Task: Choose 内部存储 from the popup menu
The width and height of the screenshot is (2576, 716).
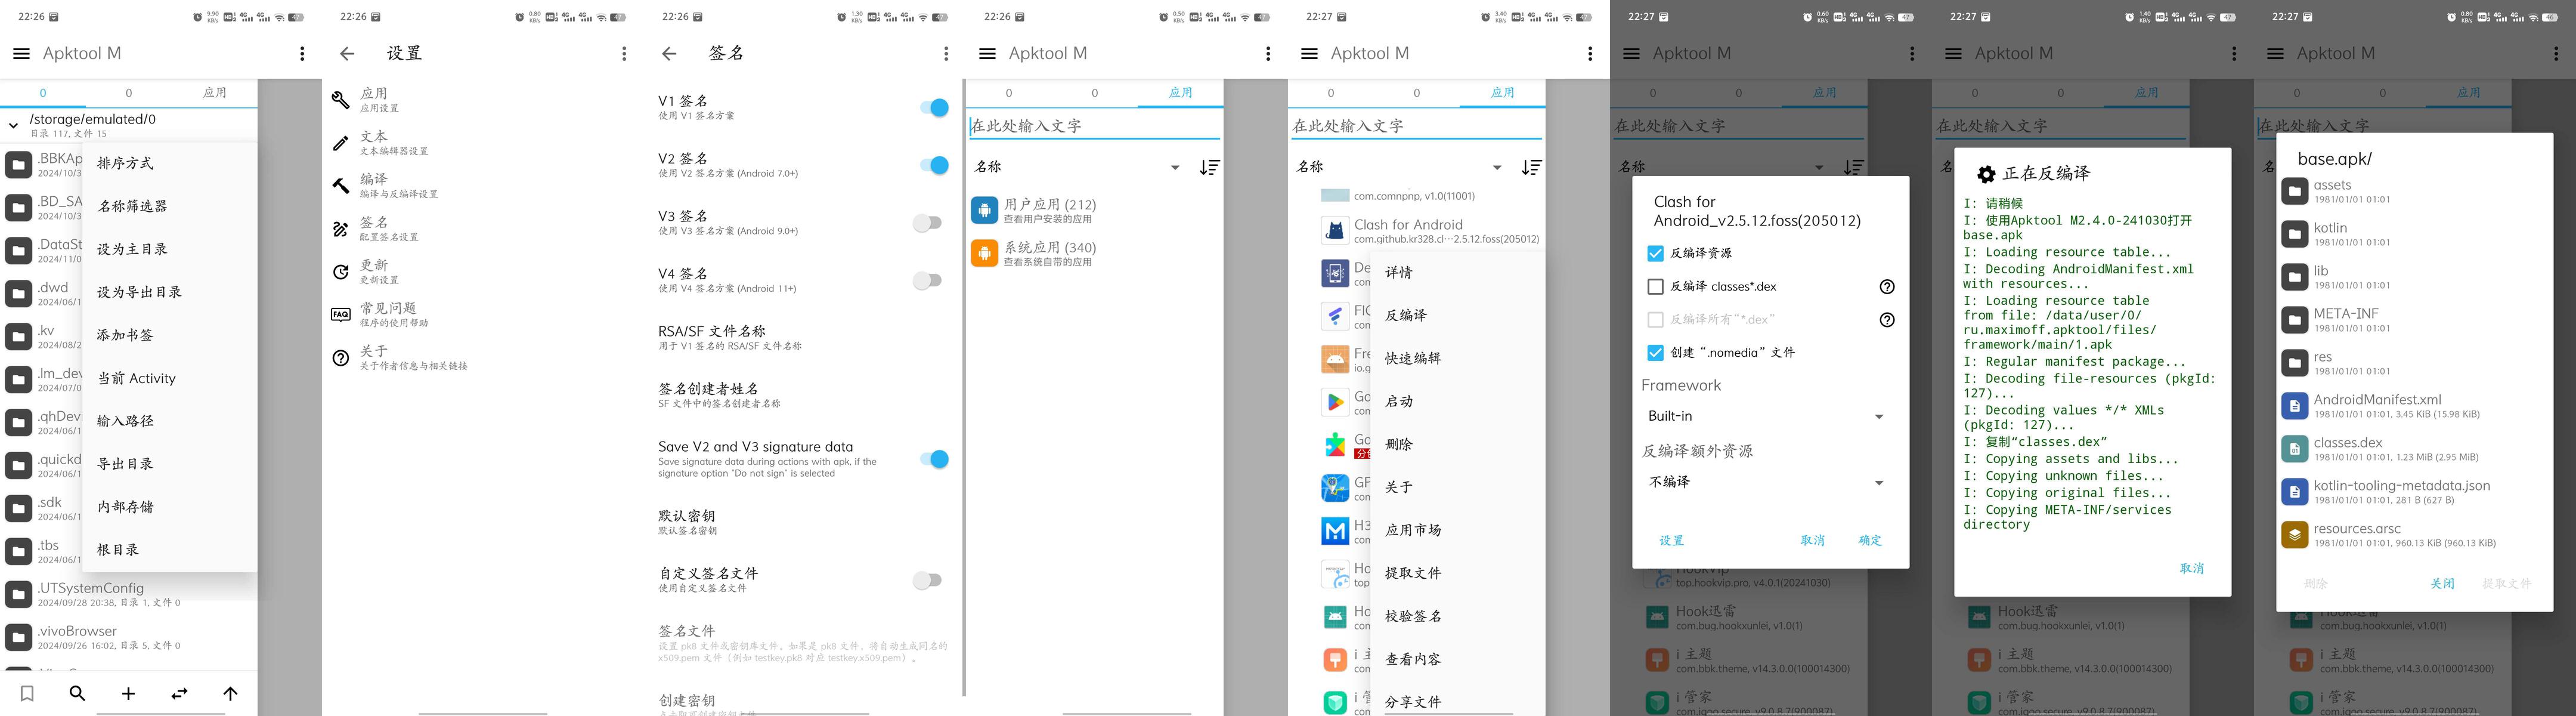Action: tap(170, 507)
